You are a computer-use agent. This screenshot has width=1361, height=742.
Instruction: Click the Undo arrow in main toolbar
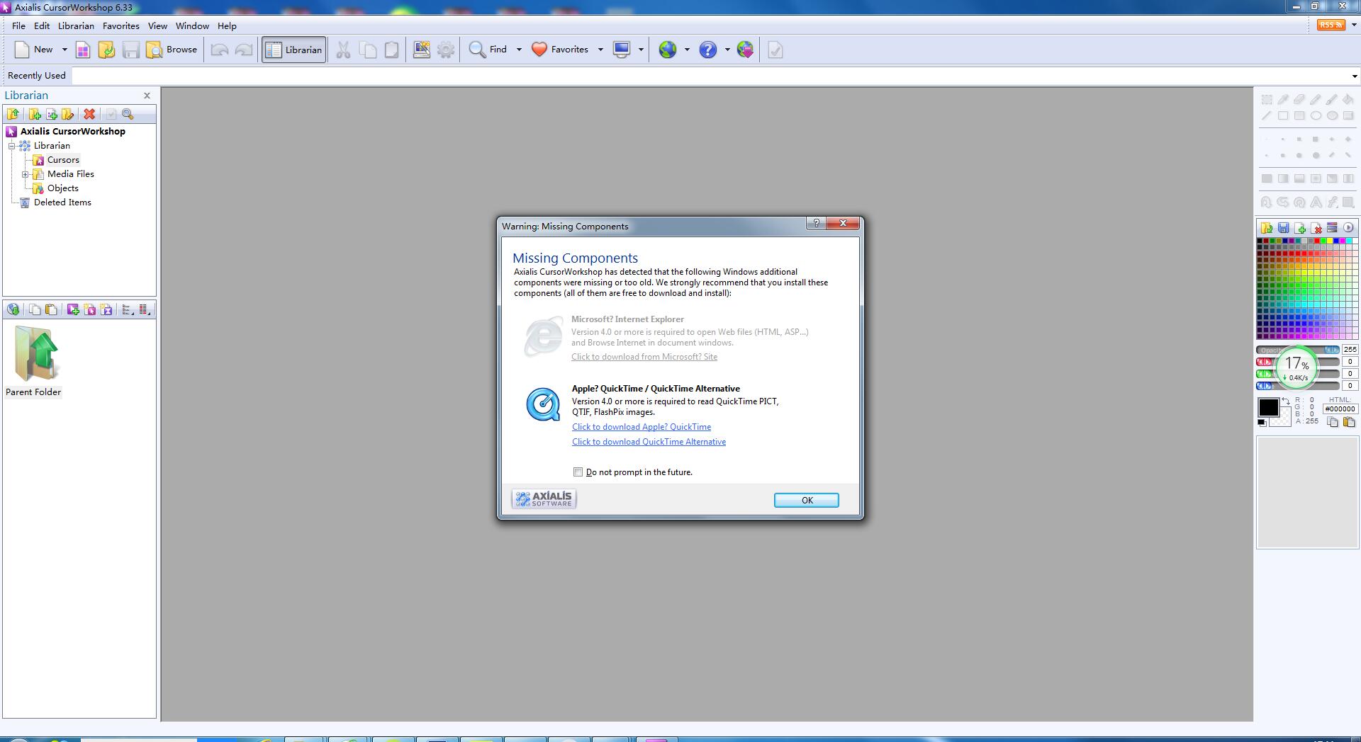[220, 50]
